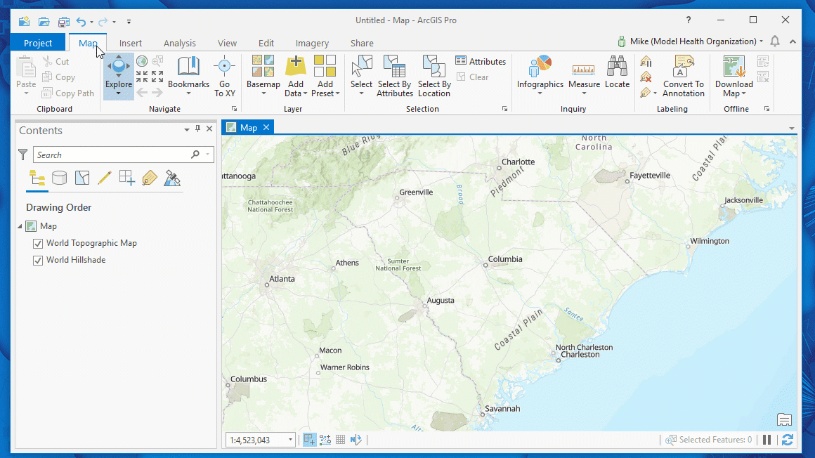
Task: Open Contents pane options menu arrow
Action: point(187,129)
